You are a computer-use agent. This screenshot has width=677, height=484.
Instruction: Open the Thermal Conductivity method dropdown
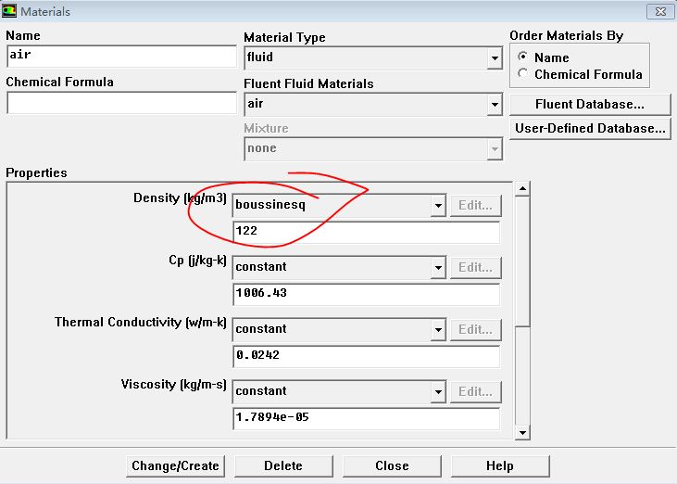pyautogui.click(x=438, y=329)
